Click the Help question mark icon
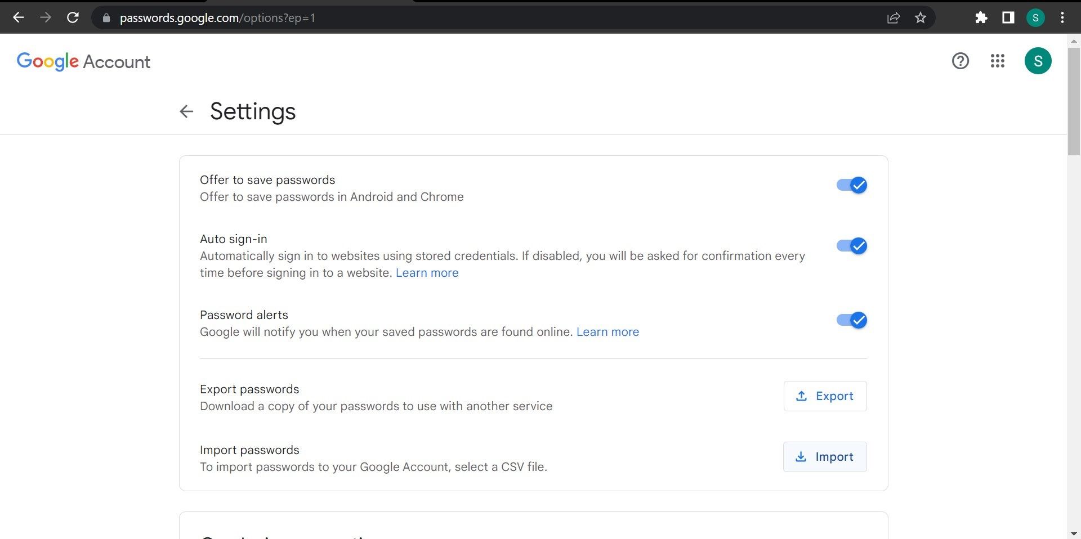 [x=960, y=61]
